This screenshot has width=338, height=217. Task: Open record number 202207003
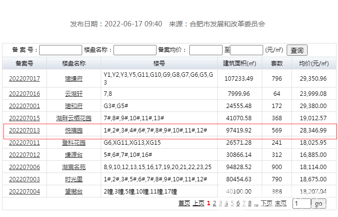tap(24, 179)
